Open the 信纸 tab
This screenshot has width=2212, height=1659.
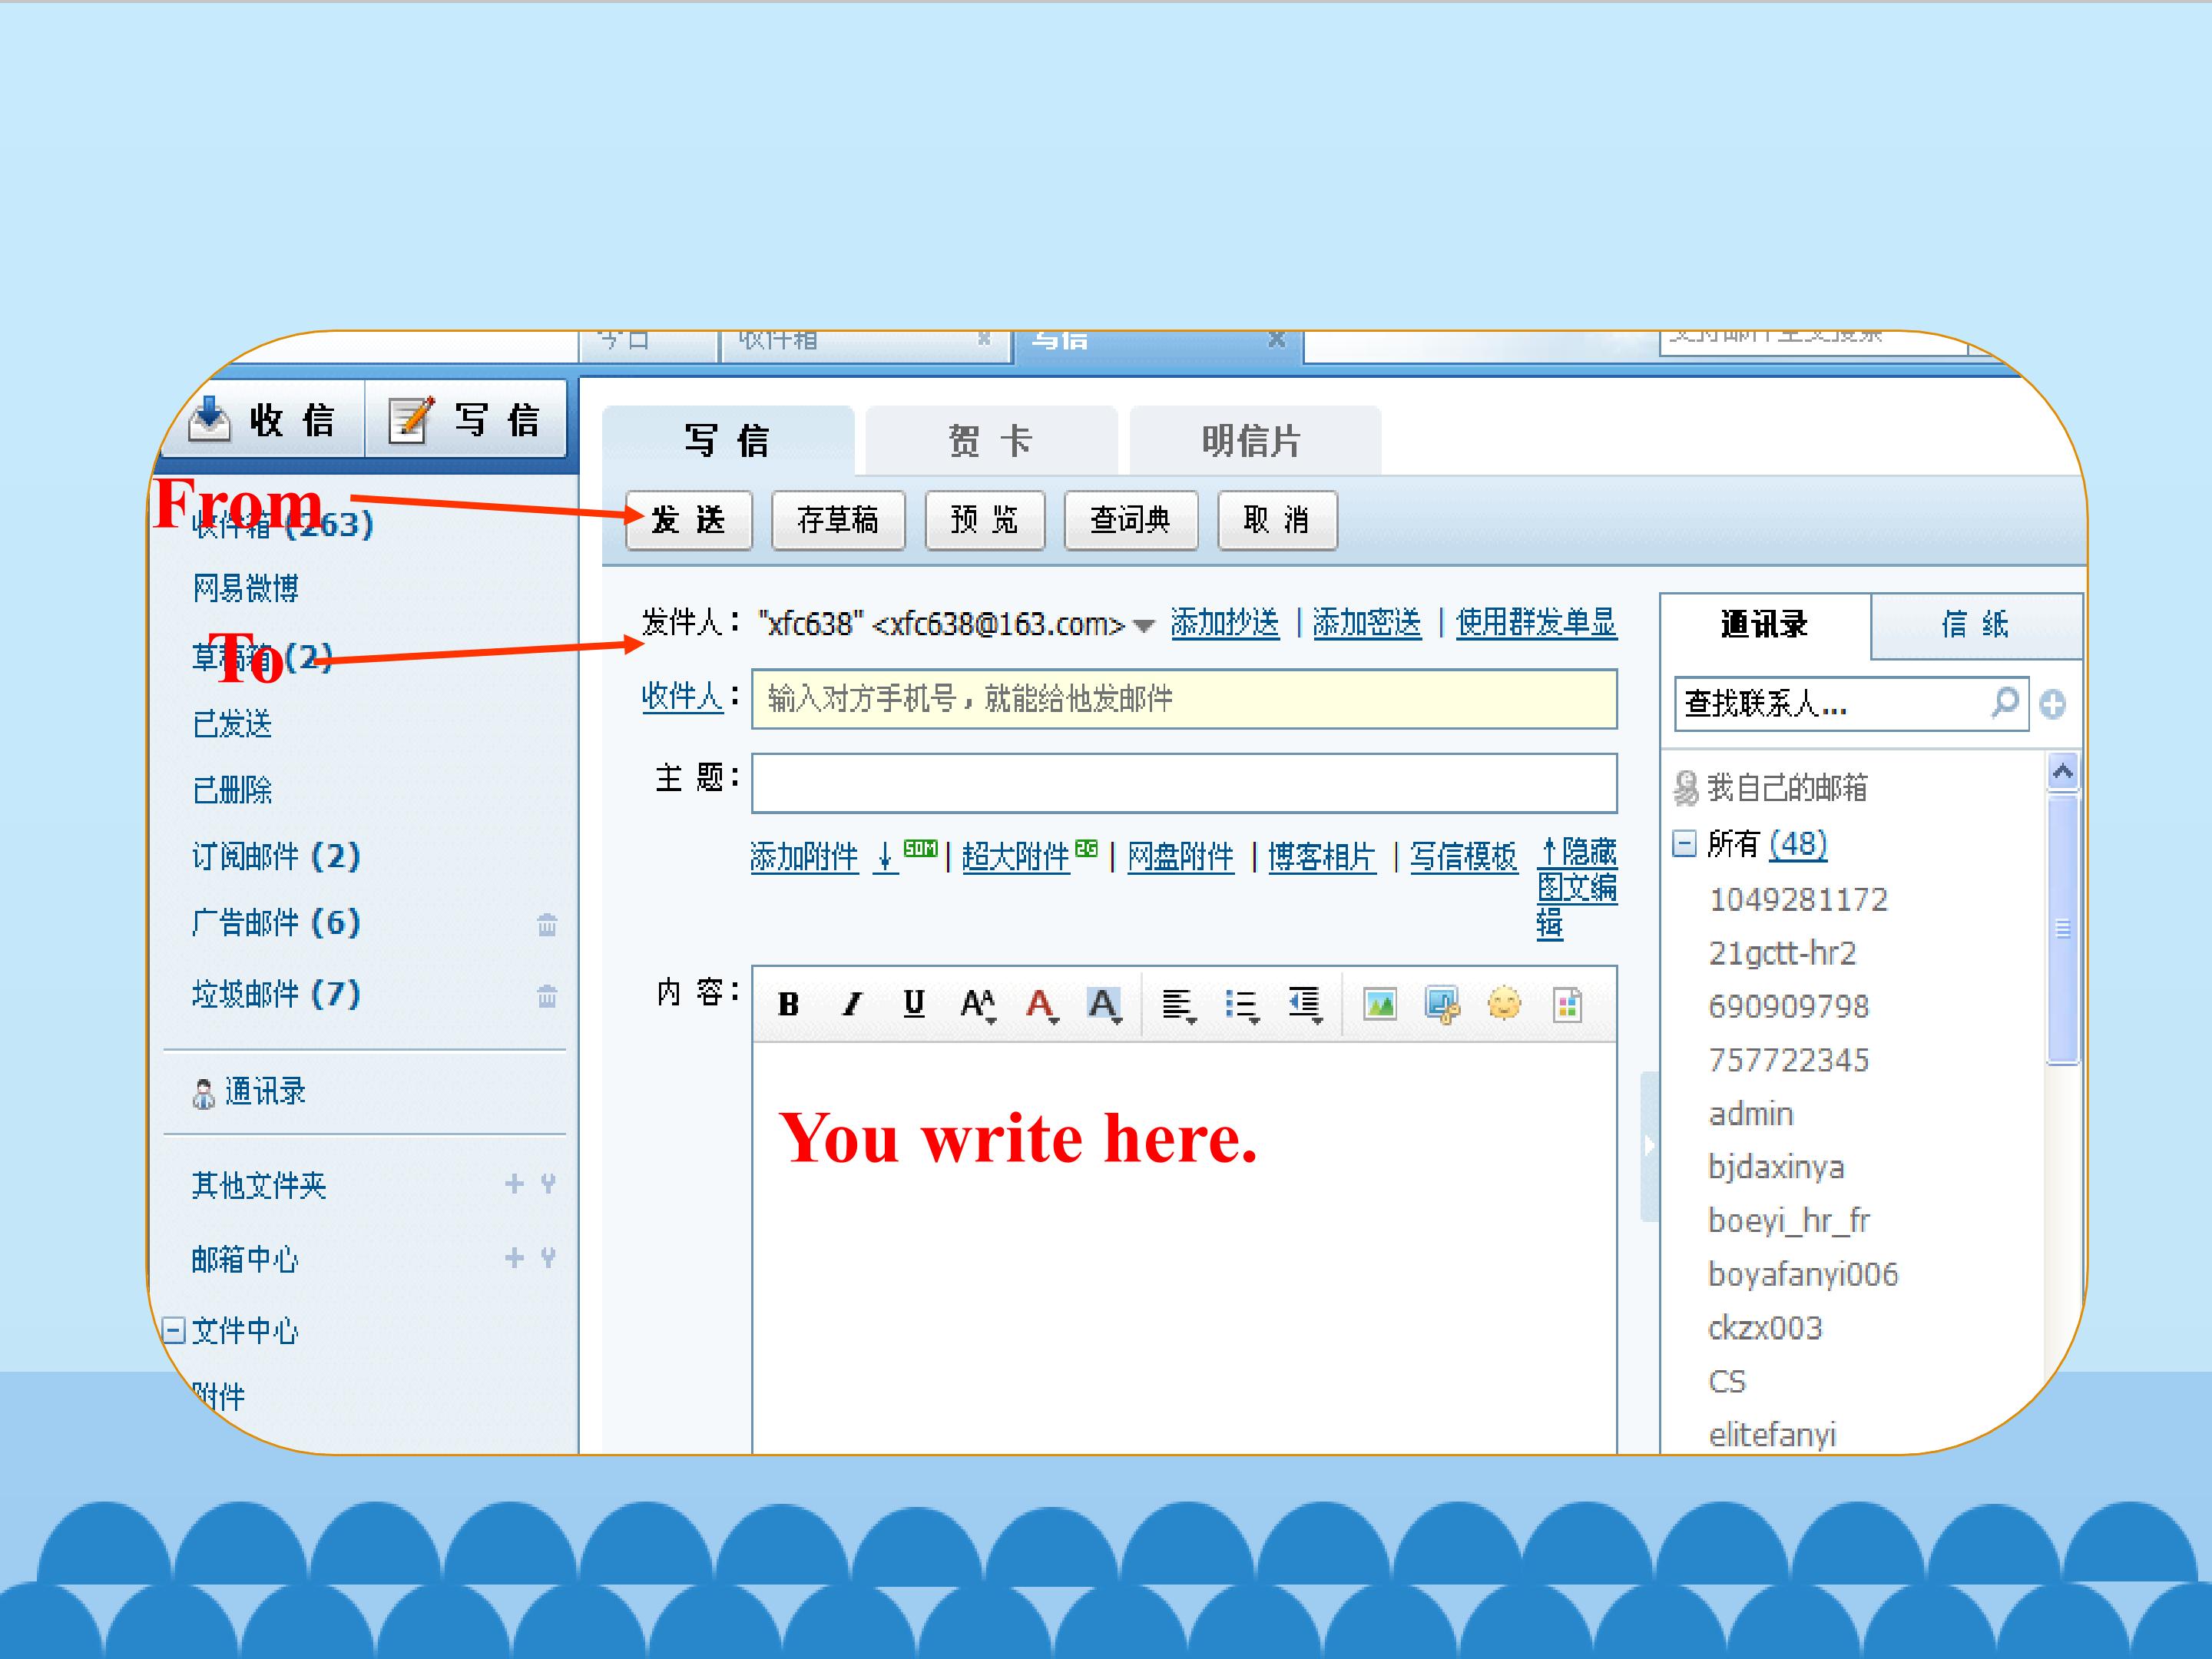(1975, 625)
